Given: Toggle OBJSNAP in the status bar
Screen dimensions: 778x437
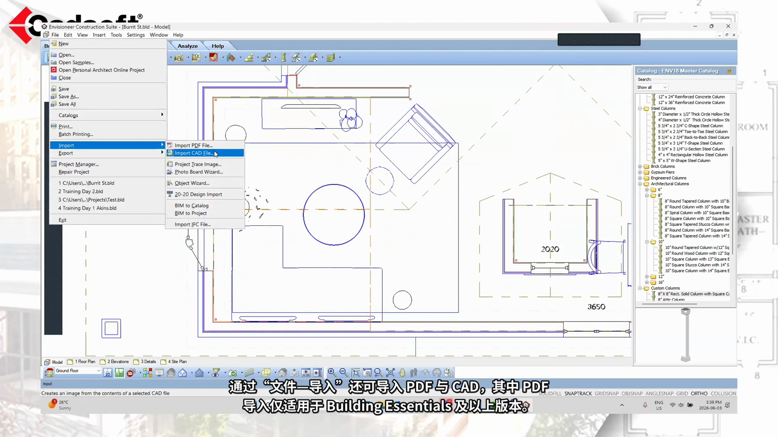Looking at the screenshot, I should click(632, 393).
